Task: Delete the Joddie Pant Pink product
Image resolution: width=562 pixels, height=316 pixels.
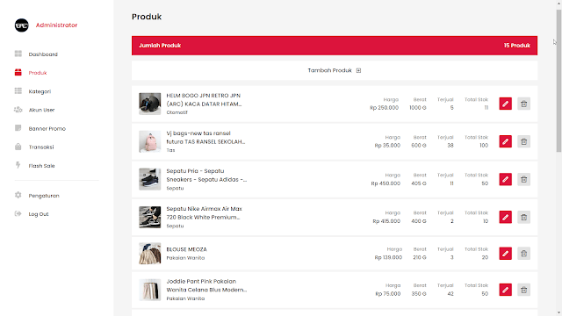Action: [x=523, y=290]
